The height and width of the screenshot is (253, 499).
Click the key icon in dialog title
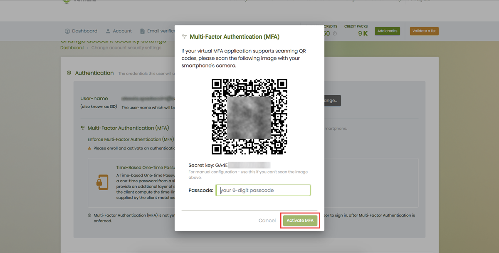pyautogui.click(x=185, y=37)
